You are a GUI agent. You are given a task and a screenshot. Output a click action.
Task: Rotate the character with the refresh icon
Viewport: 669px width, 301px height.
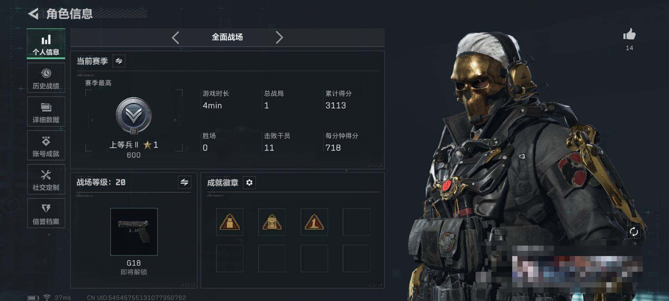(x=634, y=232)
